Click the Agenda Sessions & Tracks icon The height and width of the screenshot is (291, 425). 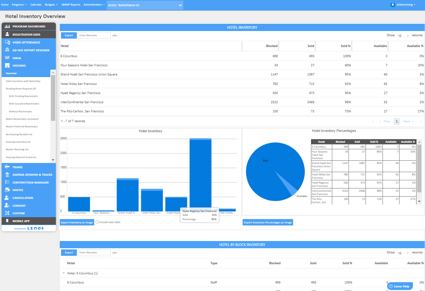[x=7, y=175]
